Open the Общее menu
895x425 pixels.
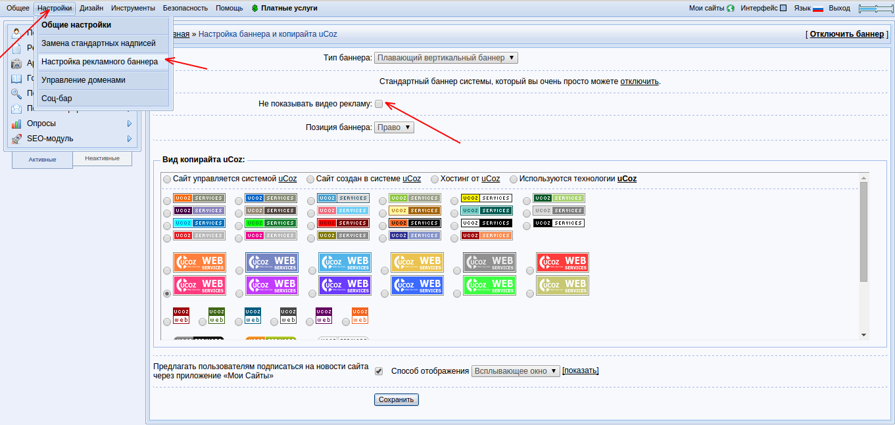pos(18,9)
